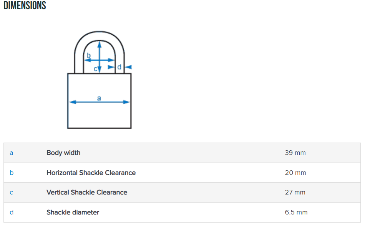This screenshot has width=365, height=226.
Task: Click the 39 mm value
Action: tap(295, 153)
